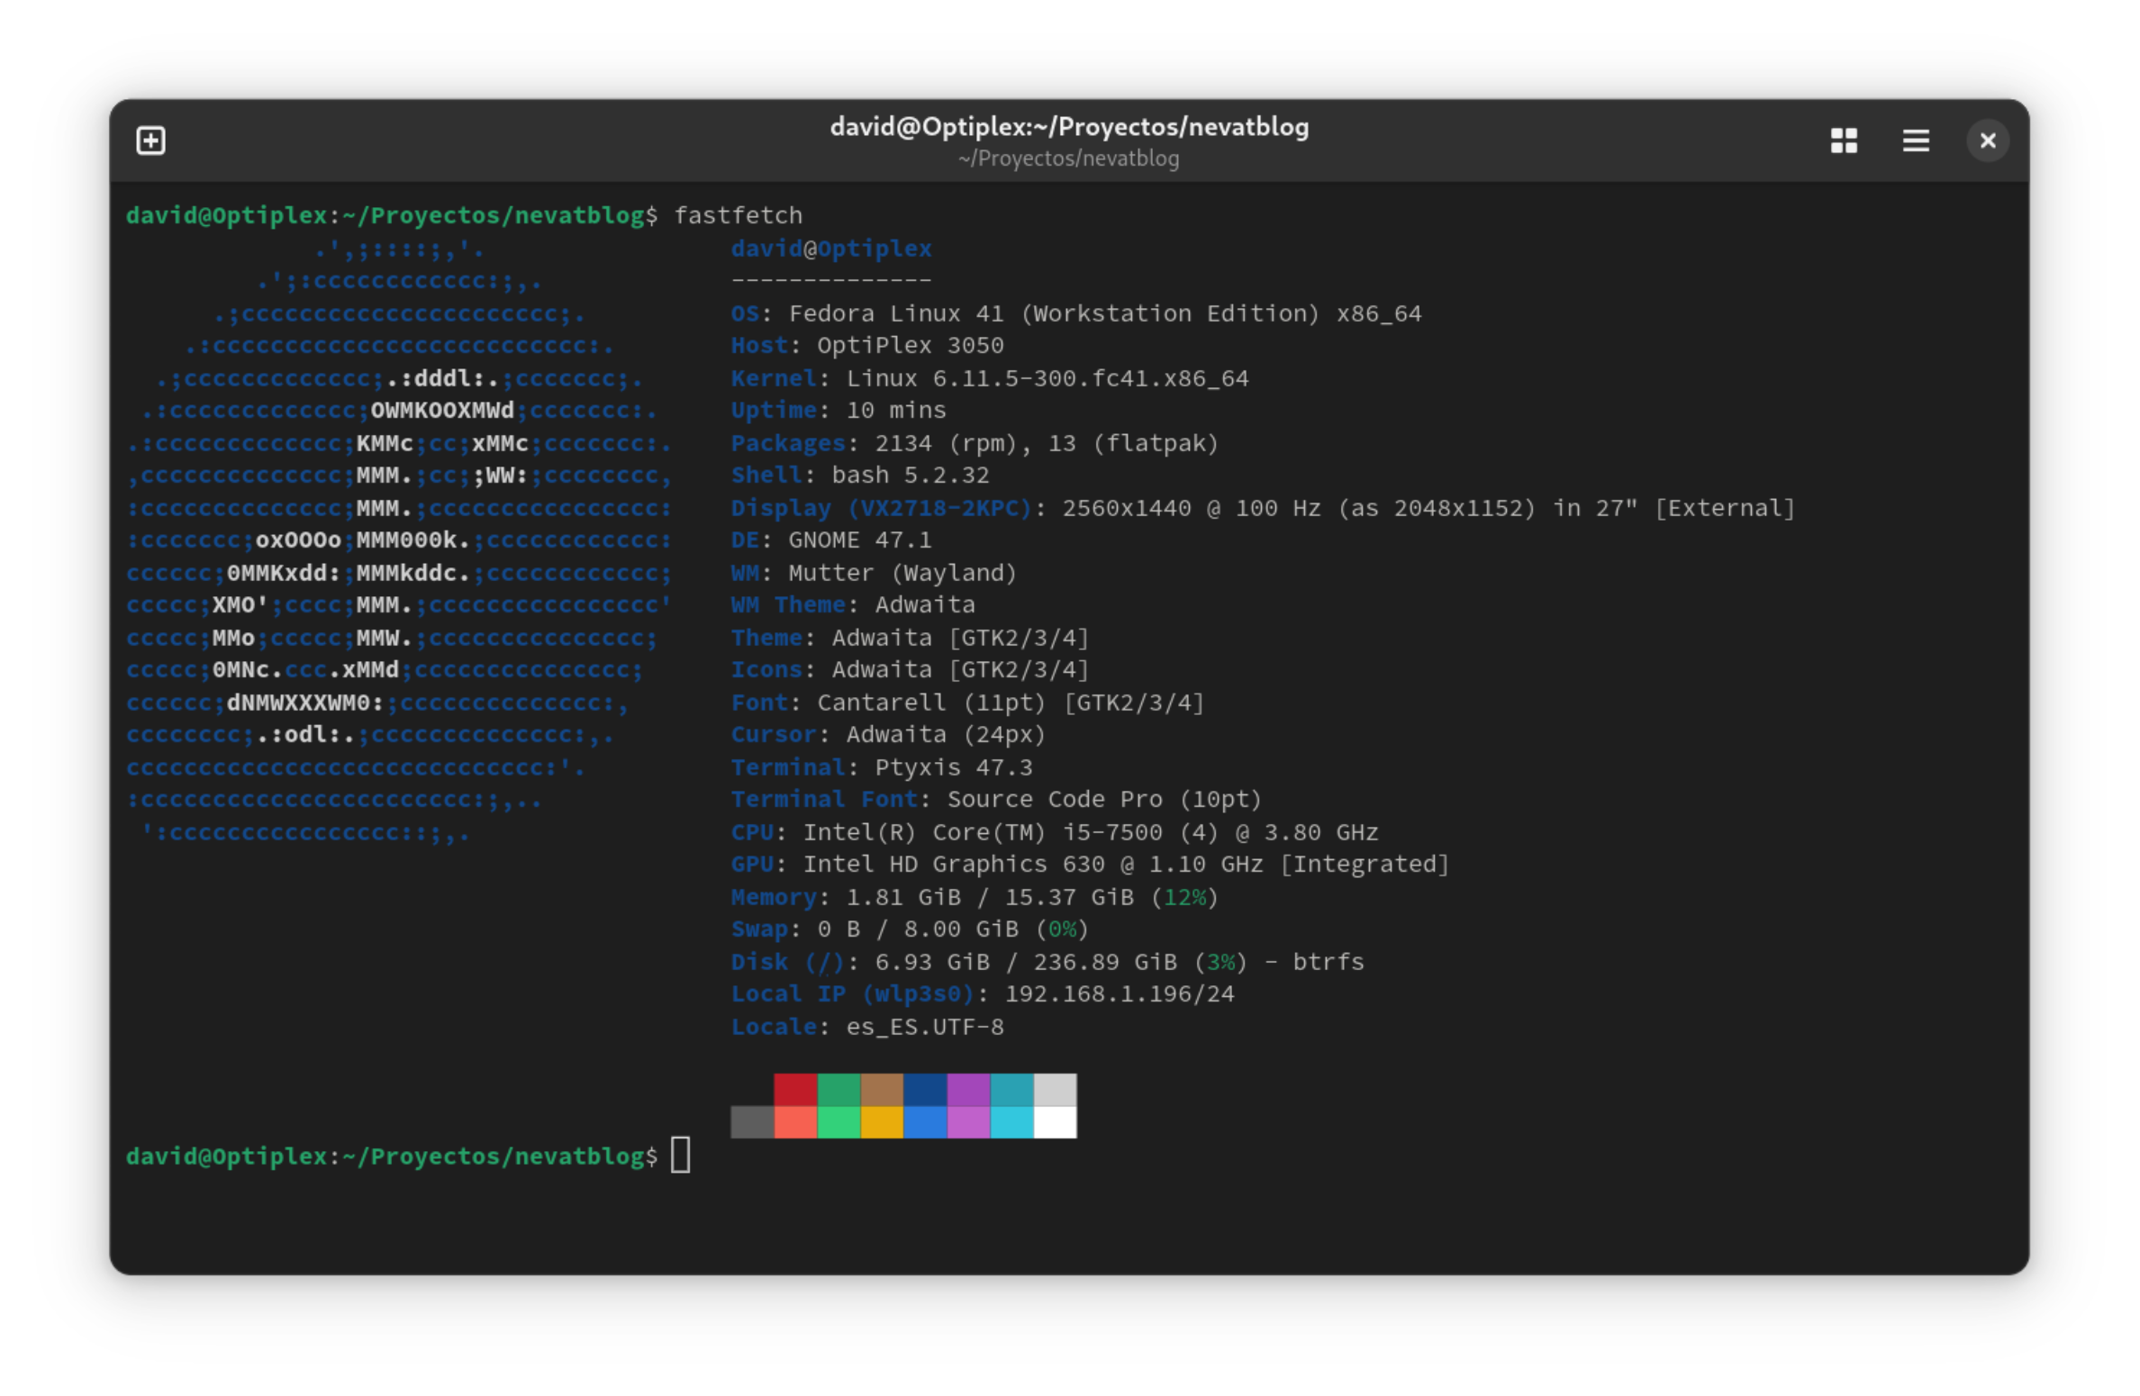Screen dimensions: 2140x1396
Task: Click the Swap line 0 B / 8.00 GiB
Action: pyautogui.click(x=910, y=929)
